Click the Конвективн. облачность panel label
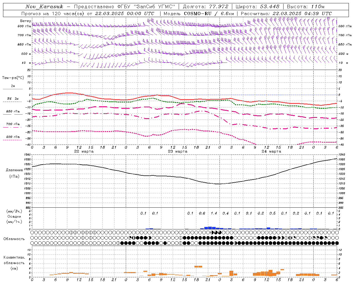 (14, 263)
